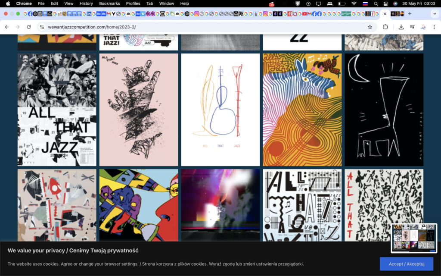Viewport: 441px width, 276px height.
Task: Click the browser back arrow
Action: click(x=7, y=27)
